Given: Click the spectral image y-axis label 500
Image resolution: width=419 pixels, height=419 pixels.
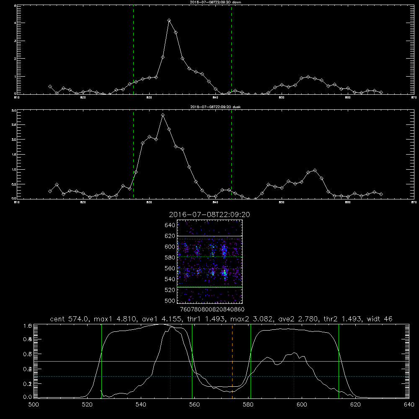Looking at the screenshot, I should 170,300.
